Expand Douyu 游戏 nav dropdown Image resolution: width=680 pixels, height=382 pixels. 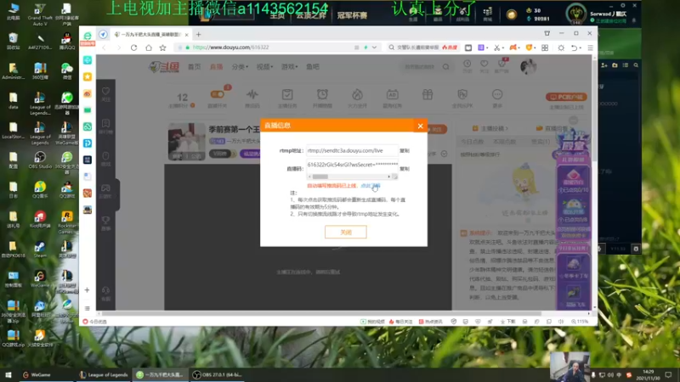click(x=289, y=67)
